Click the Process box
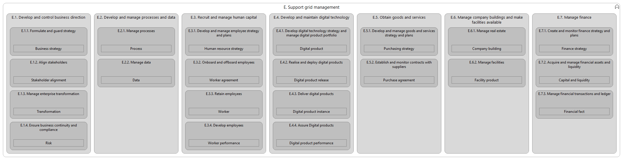Viewport: 623px width, 160px height. coord(136,49)
